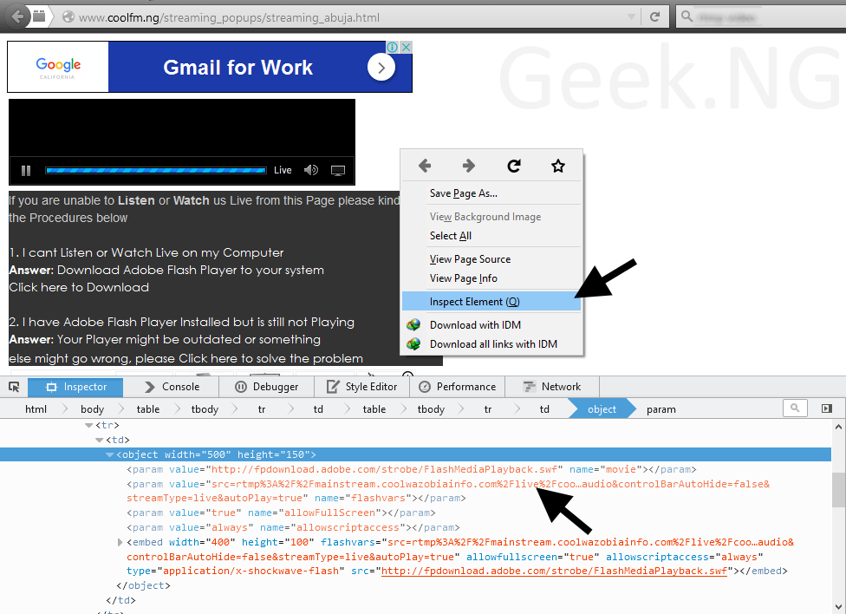Viewport: 846px width, 614px height.
Task: Open View Page Info
Action: tap(491, 278)
